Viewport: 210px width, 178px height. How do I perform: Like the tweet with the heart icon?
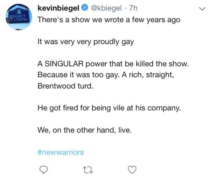pos(132,170)
